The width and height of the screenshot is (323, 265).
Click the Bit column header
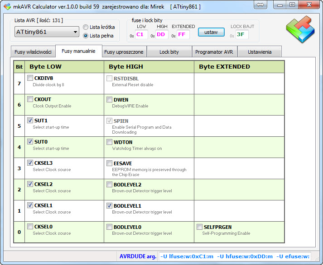coord(19,67)
